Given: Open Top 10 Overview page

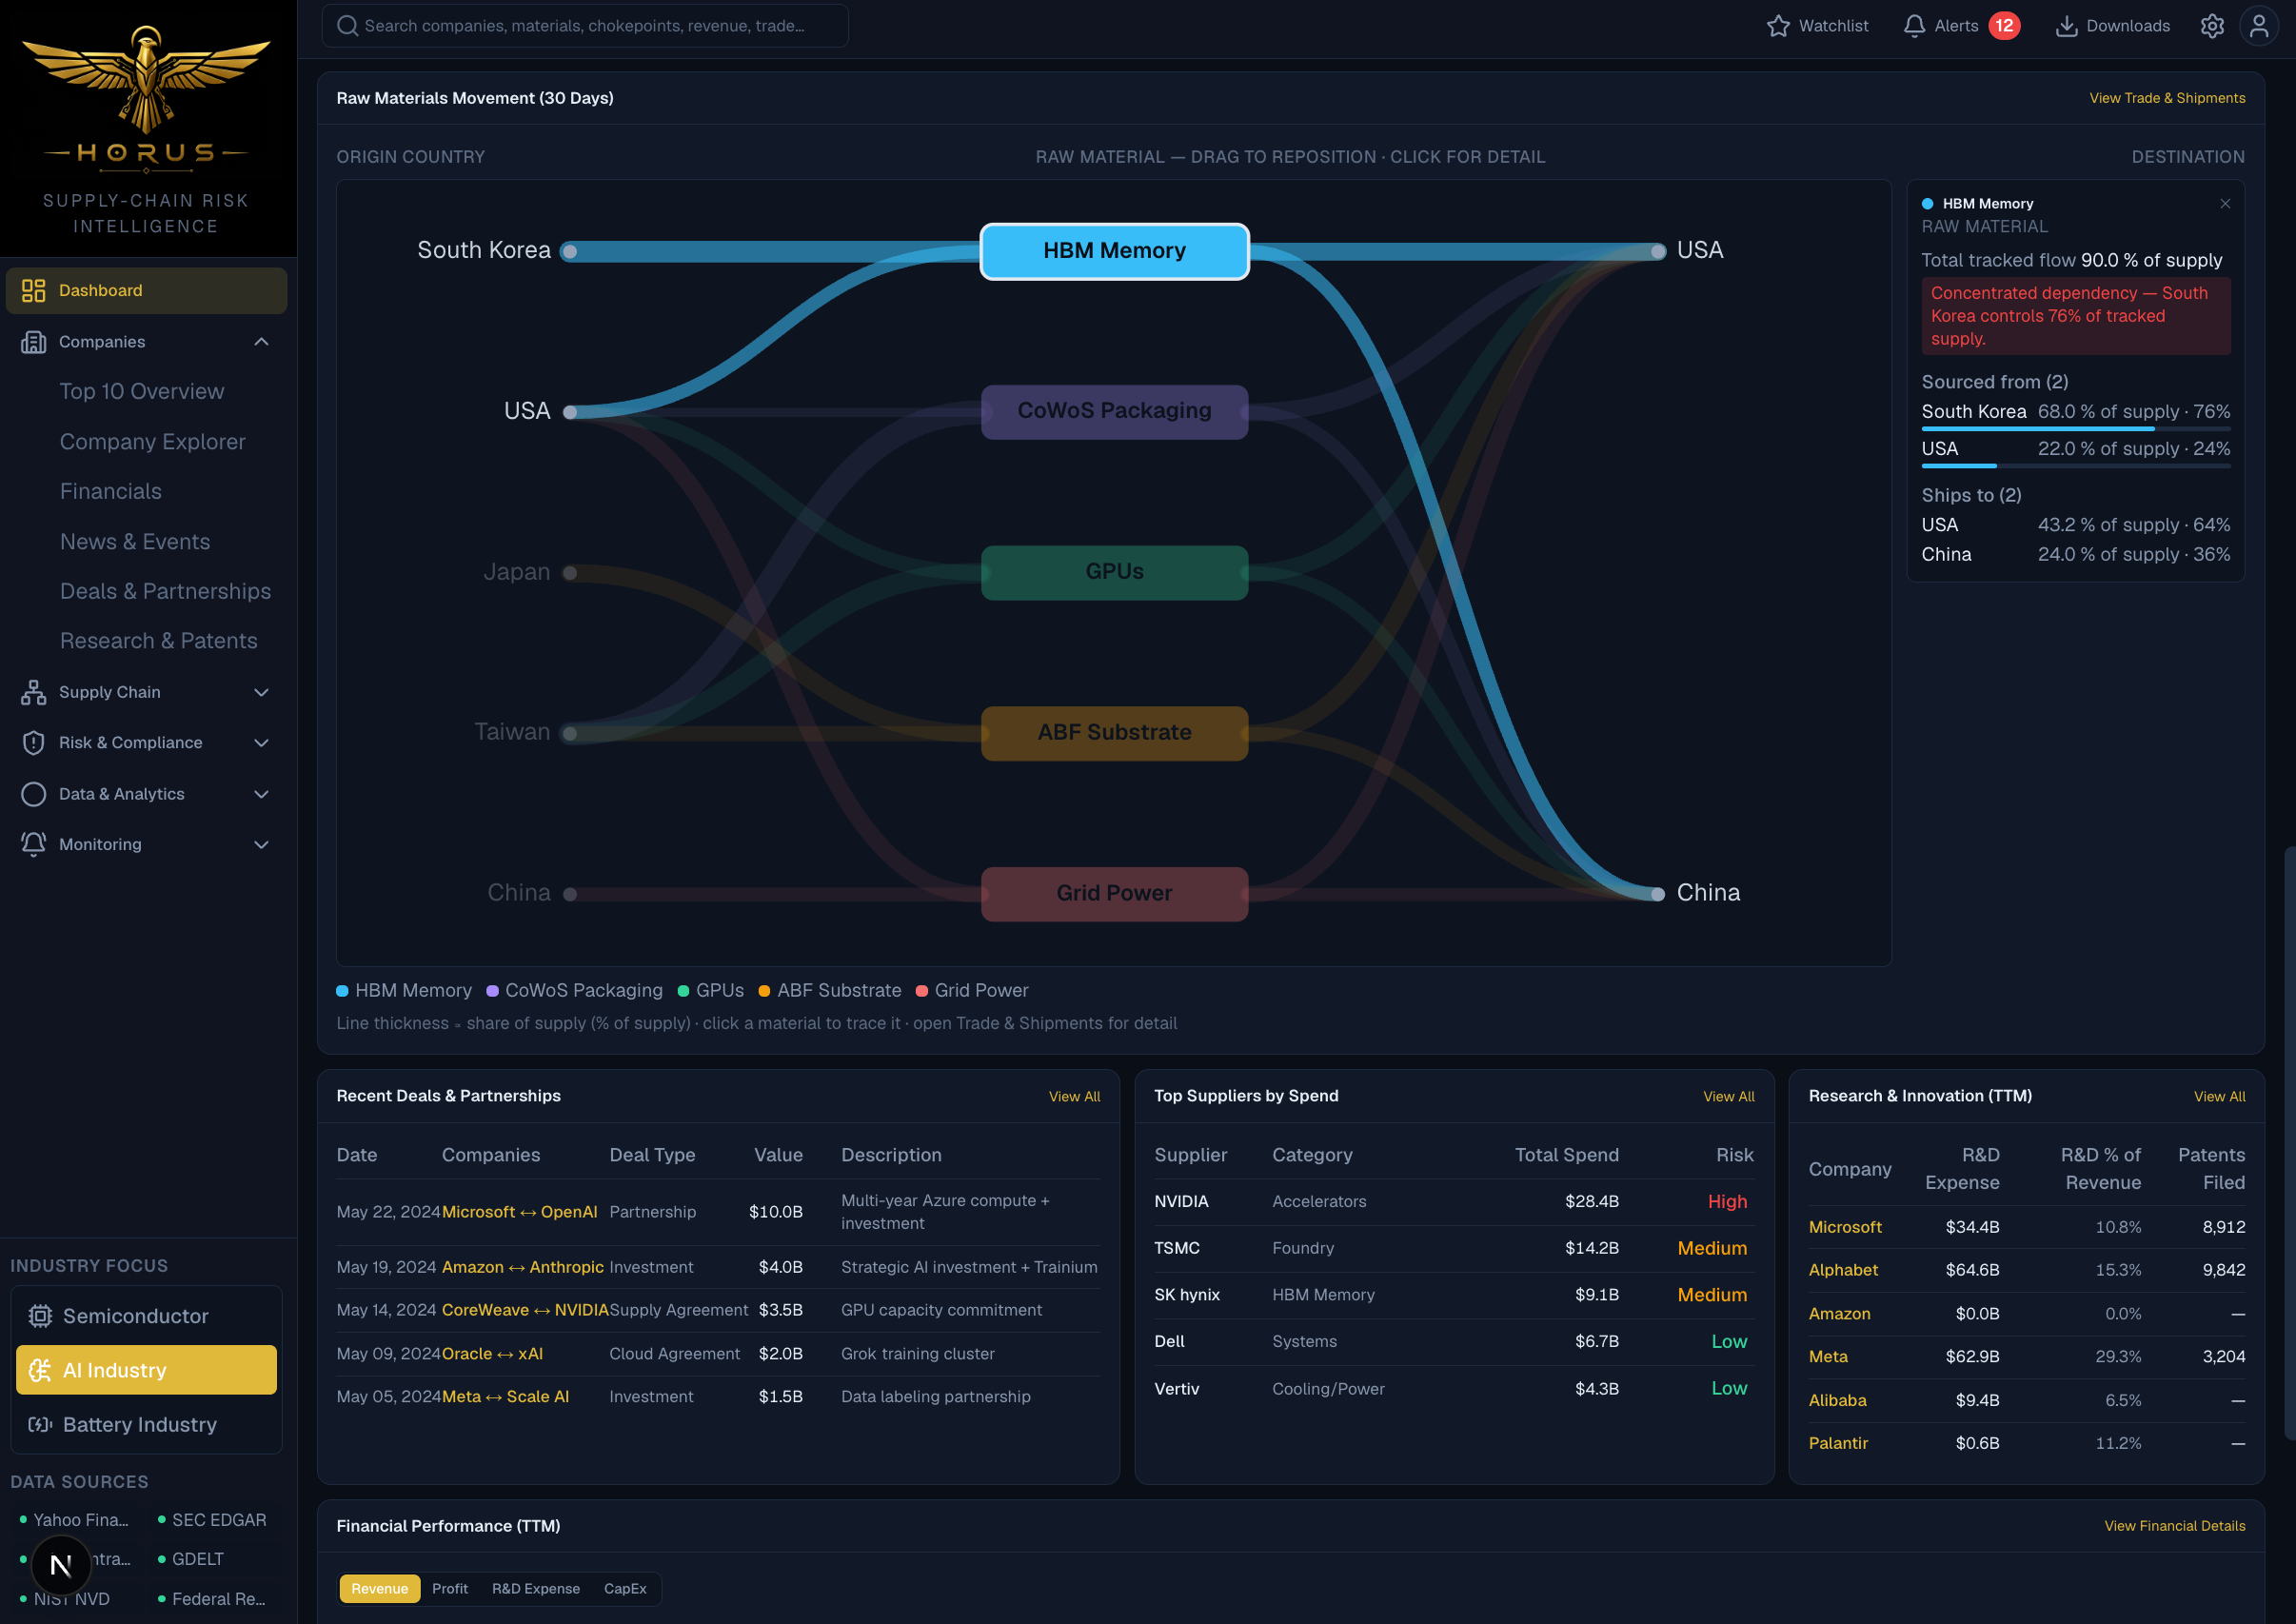Looking at the screenshot, I should [x=142, y=391].
